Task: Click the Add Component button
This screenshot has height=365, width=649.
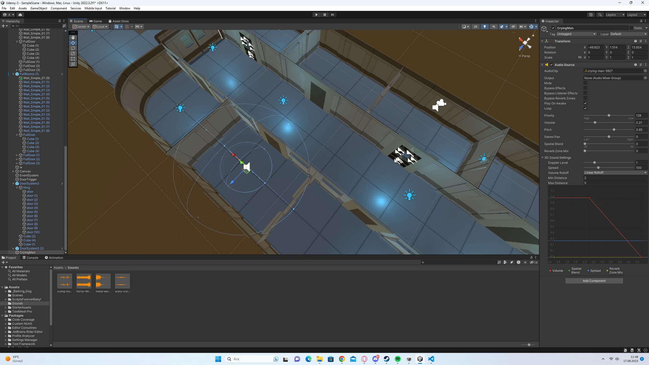Action: 594,281
